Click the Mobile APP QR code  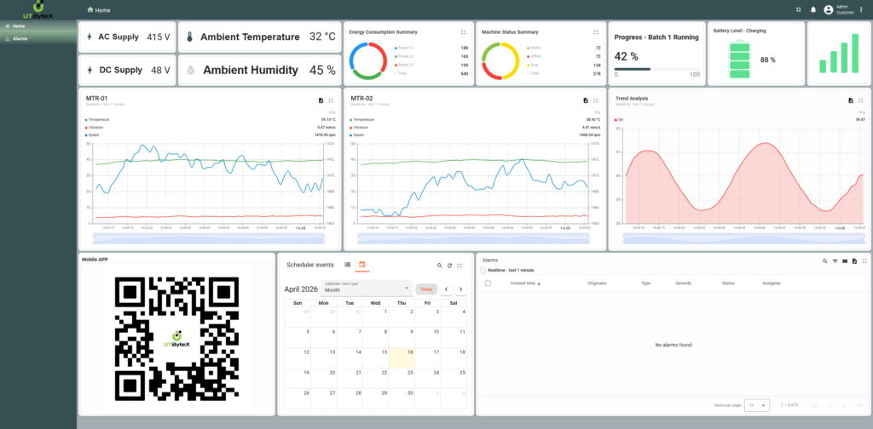pos(177,339)
